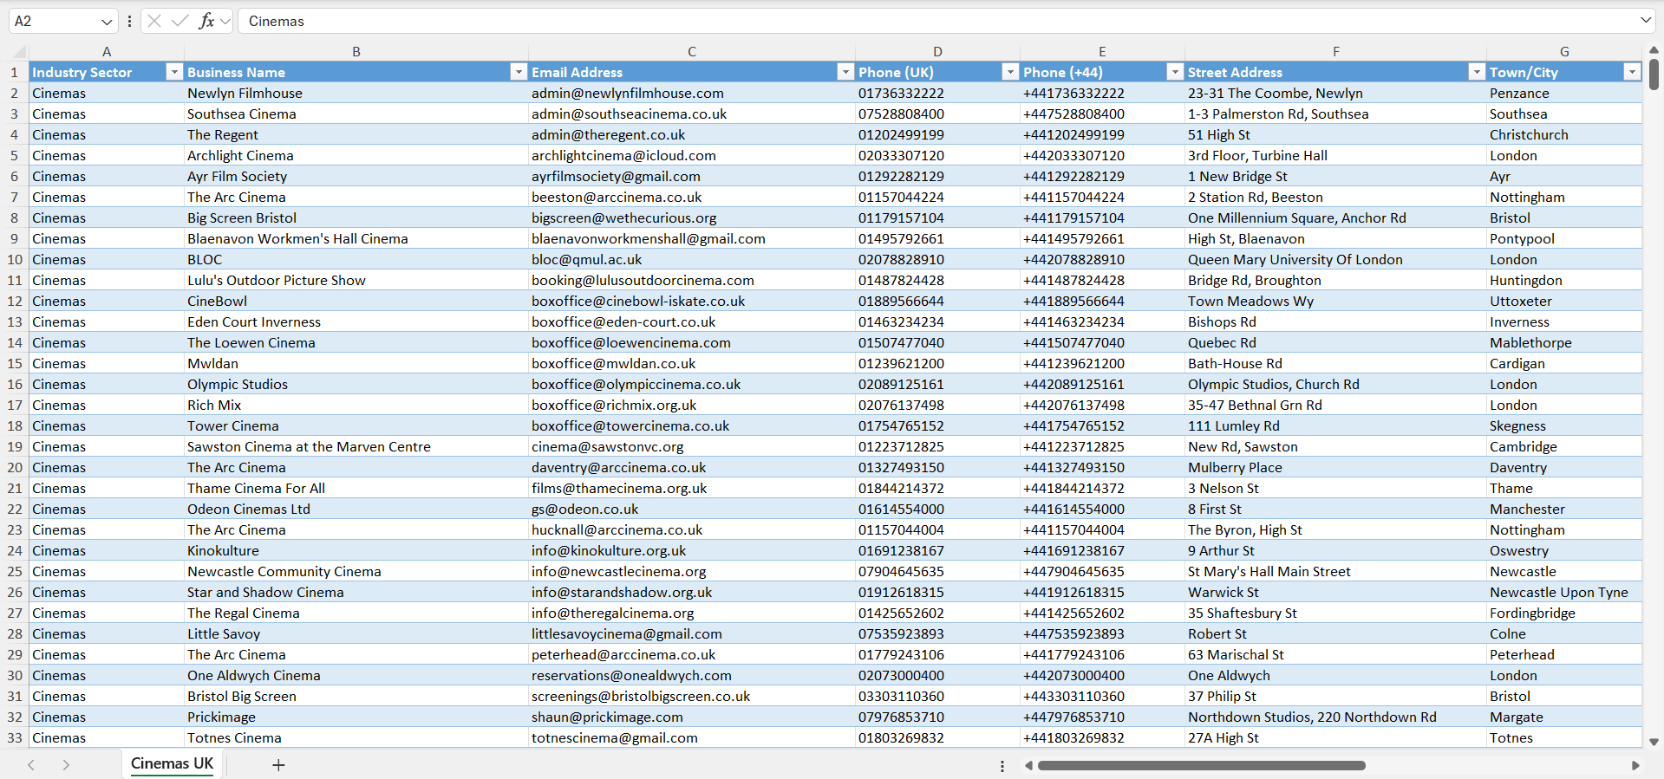Select the Cinemas UK sheet tab
The width and height of the screenshot is (1664, 779).
point(172,763)
